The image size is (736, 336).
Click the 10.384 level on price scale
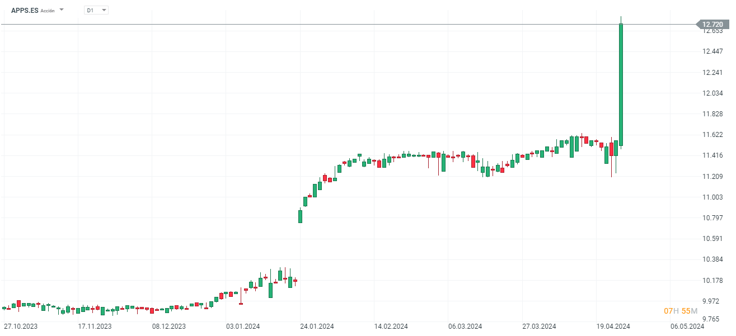713,259
